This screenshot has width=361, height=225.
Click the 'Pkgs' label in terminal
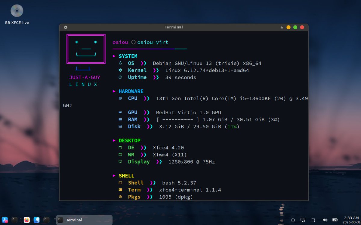point(134,197)
